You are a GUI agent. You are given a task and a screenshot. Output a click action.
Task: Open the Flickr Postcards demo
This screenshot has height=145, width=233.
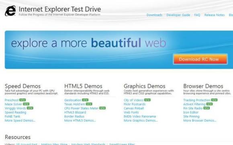pos(135,104)
